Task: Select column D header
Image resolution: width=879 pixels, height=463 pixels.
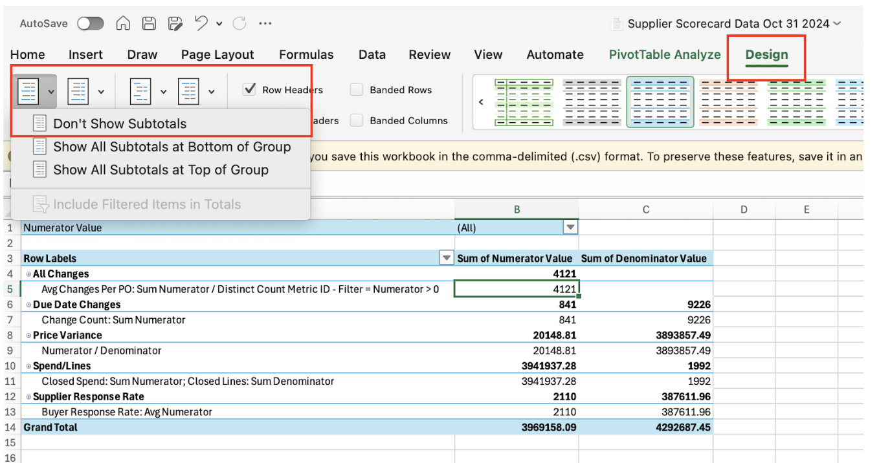Action: (744, 209)
